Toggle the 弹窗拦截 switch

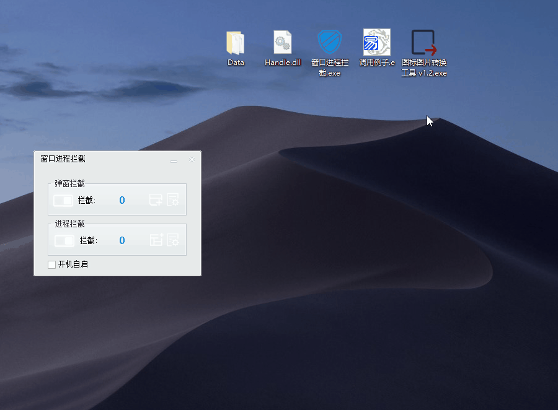[63, 201]
